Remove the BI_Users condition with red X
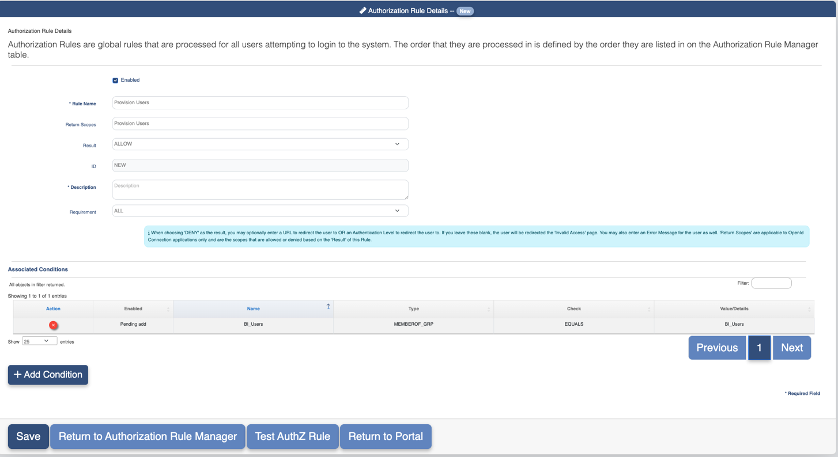 [53, 325]
